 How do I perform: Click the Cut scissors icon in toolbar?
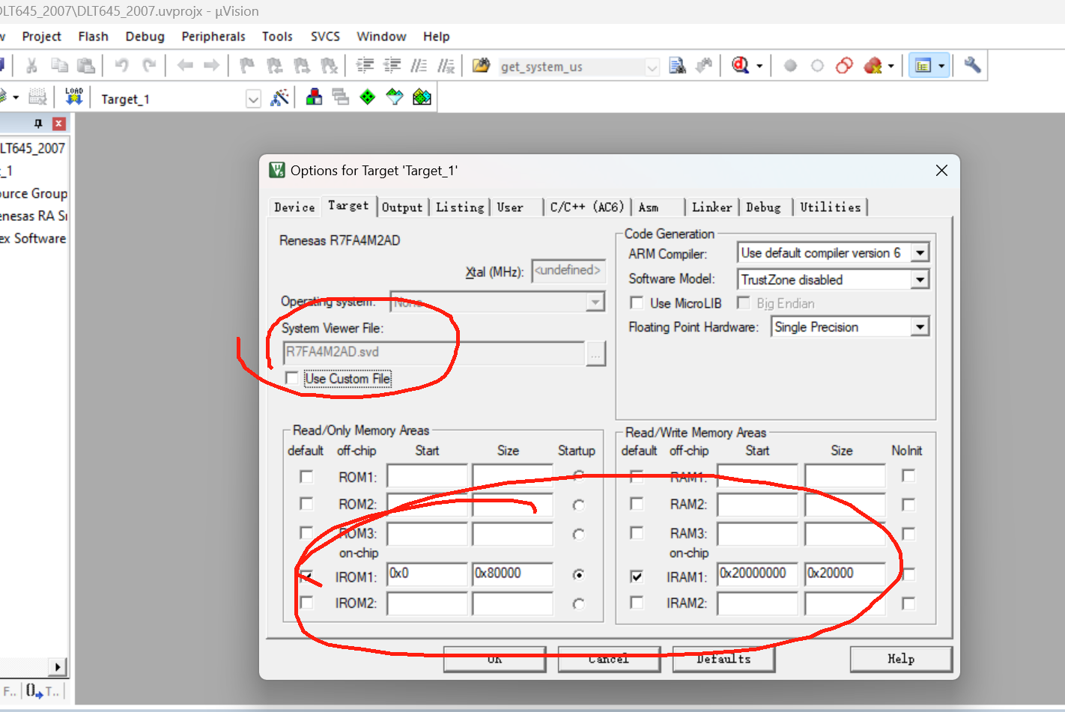tap(31, 66)
